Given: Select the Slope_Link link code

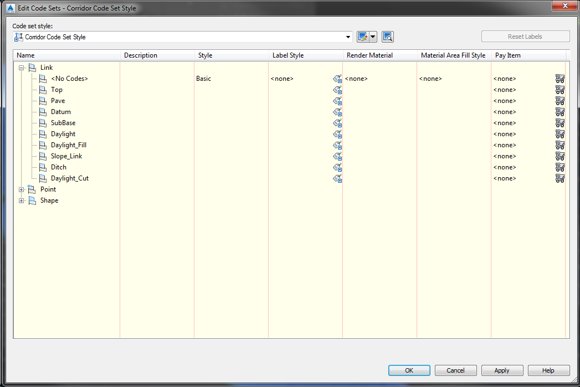Looking at the screenshot, I should click(x=66, y=156).
